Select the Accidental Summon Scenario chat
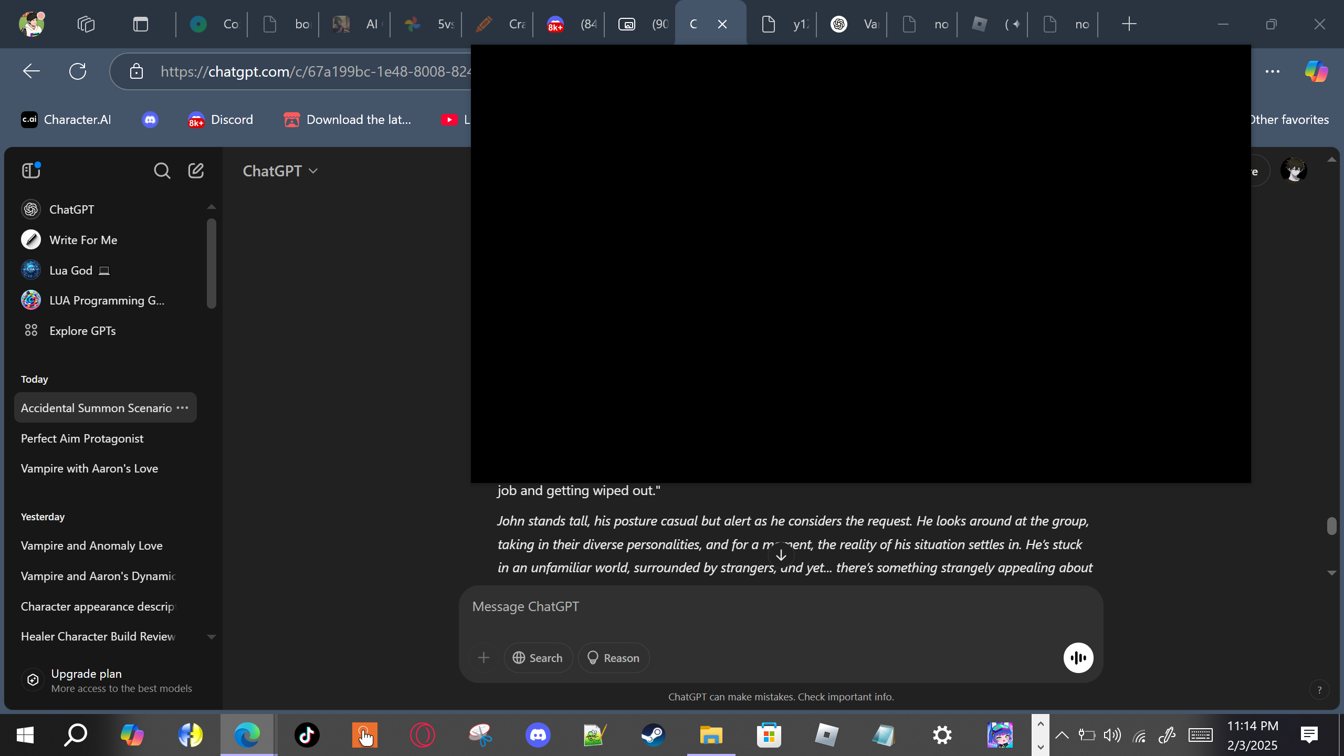This screenshot has width=1344, height=756. click(x=97, y=408)
